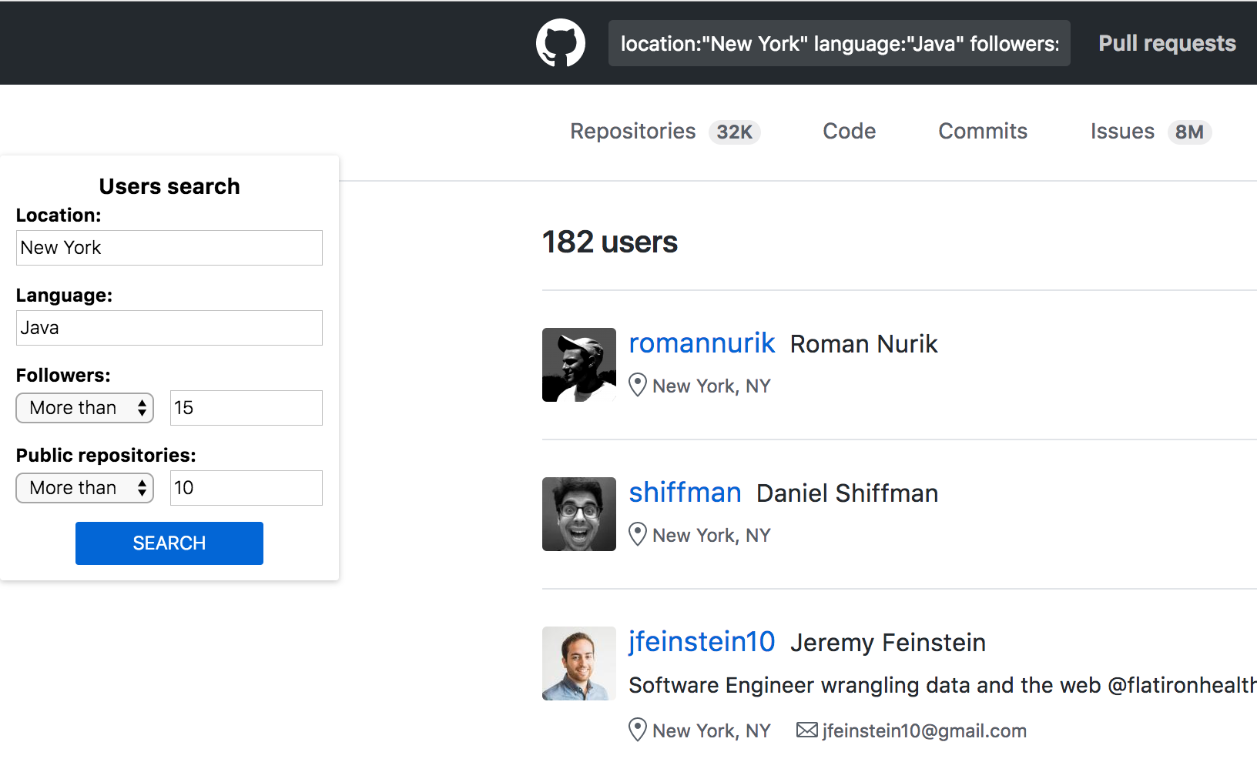Screen dimensions: 1257x782
Task: Open the romannurik username link
Action: pyautogui.click(x=702, y=343)
